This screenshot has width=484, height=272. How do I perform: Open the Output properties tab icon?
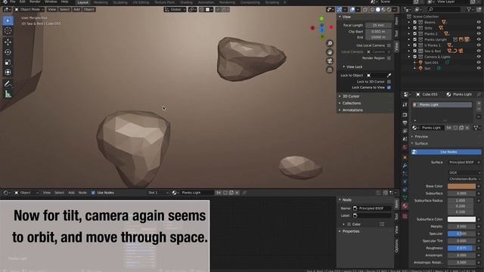click(x=405, y=123)
